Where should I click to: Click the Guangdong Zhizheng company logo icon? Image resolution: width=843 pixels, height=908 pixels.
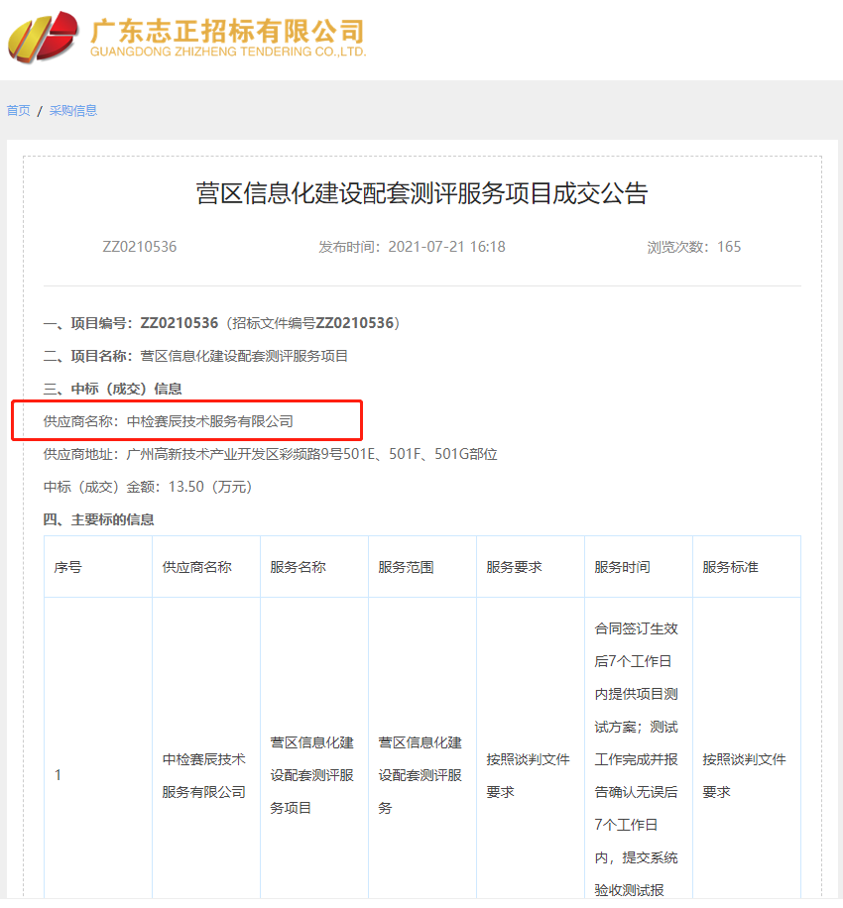tap(43, 37)
